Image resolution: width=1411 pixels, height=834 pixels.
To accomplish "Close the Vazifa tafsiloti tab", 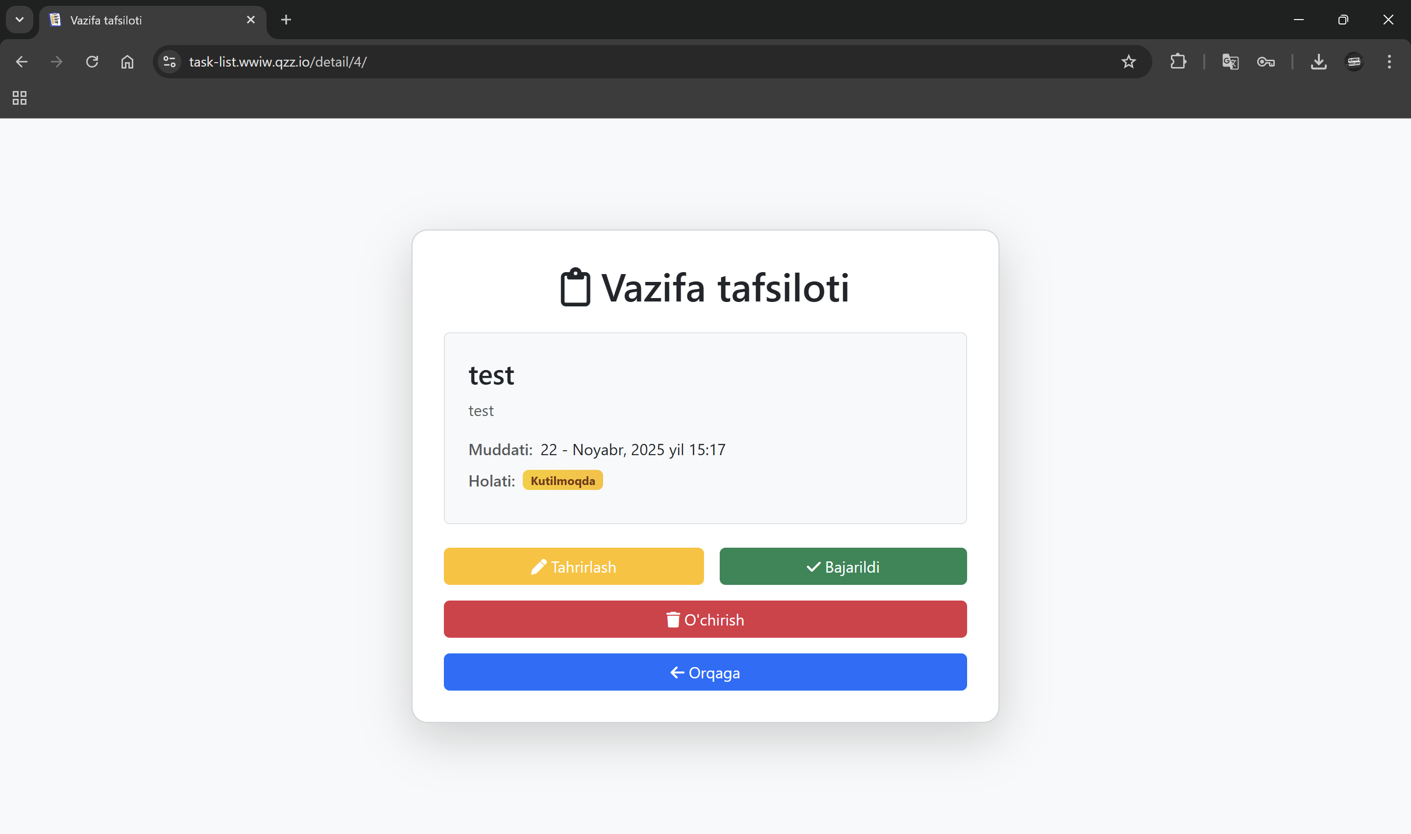I will 251,20.
